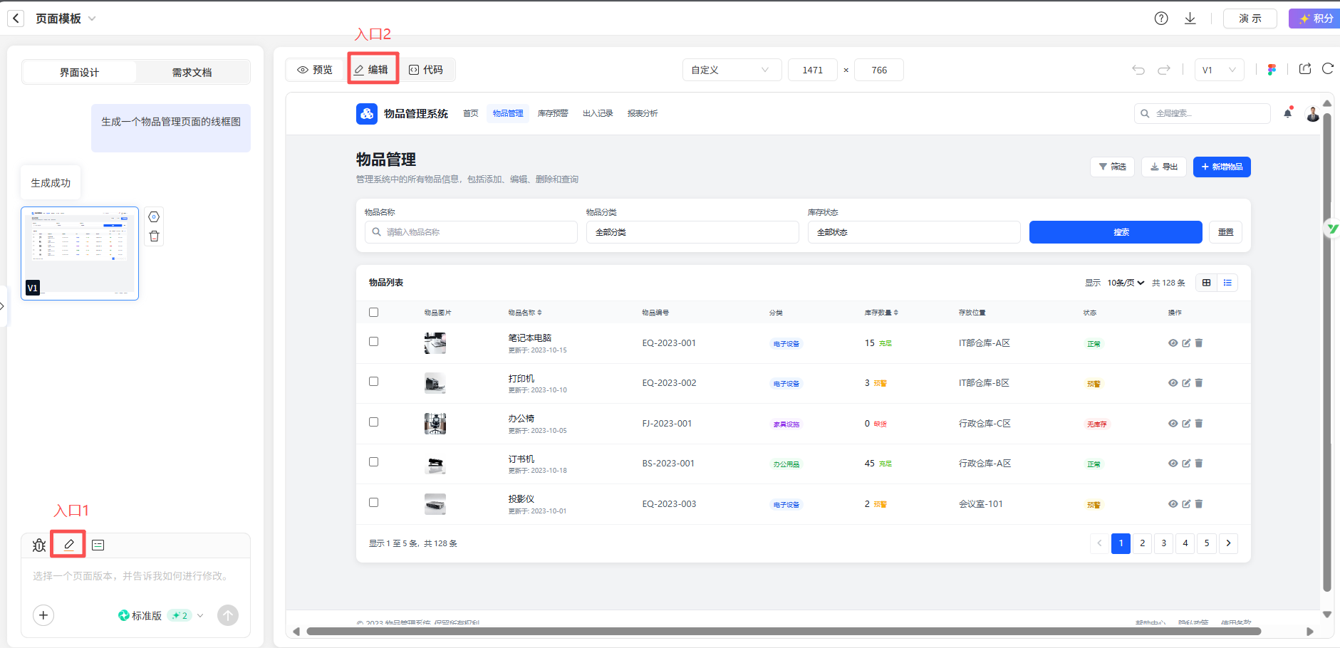Click the undo arrow icon

click(1138, 70)
